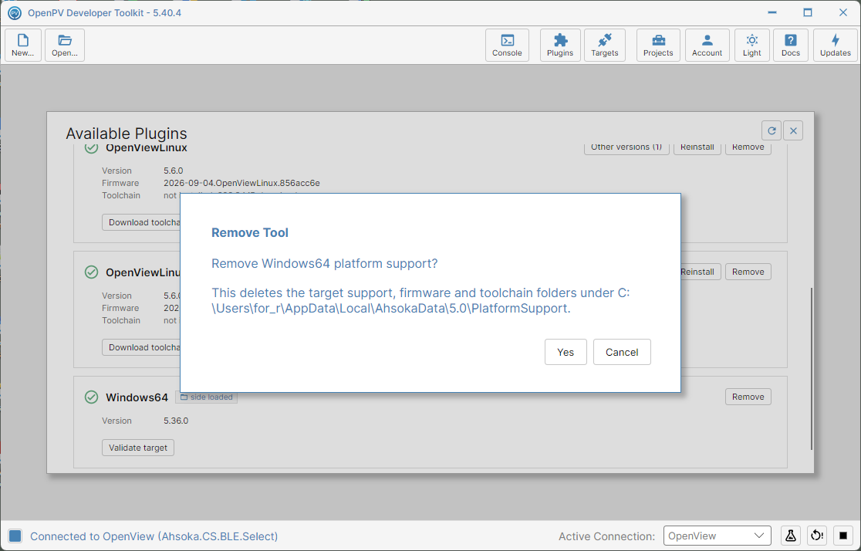This screenshot has width=861, height=551.
Task: Open the Projects toolbox icon
Action: [x=658, y=45]
